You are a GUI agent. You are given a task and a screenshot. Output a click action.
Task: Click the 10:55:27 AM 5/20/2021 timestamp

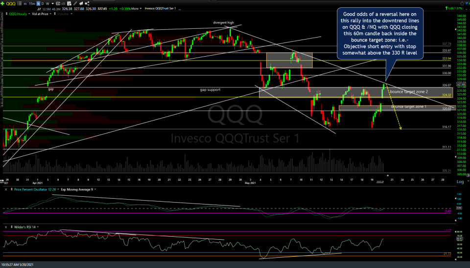(18, 265)
